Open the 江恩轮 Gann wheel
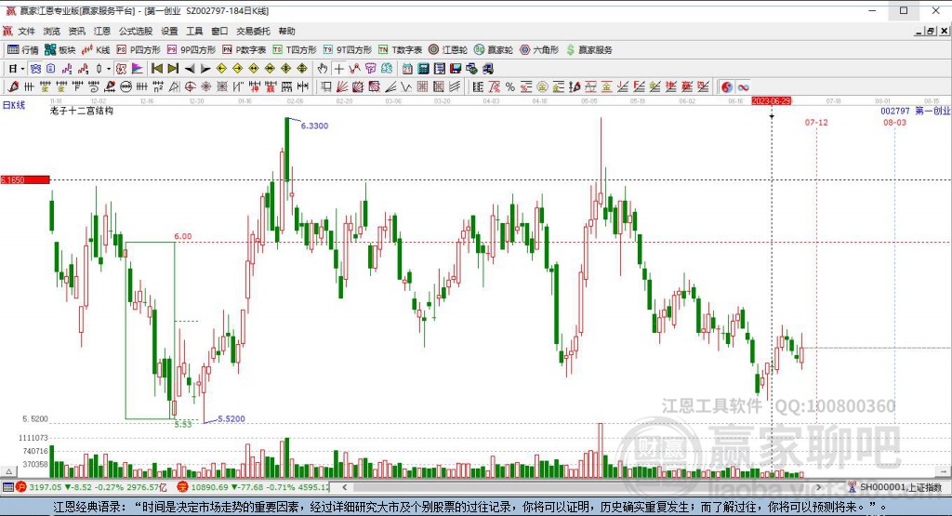 (x=448, y=50)
